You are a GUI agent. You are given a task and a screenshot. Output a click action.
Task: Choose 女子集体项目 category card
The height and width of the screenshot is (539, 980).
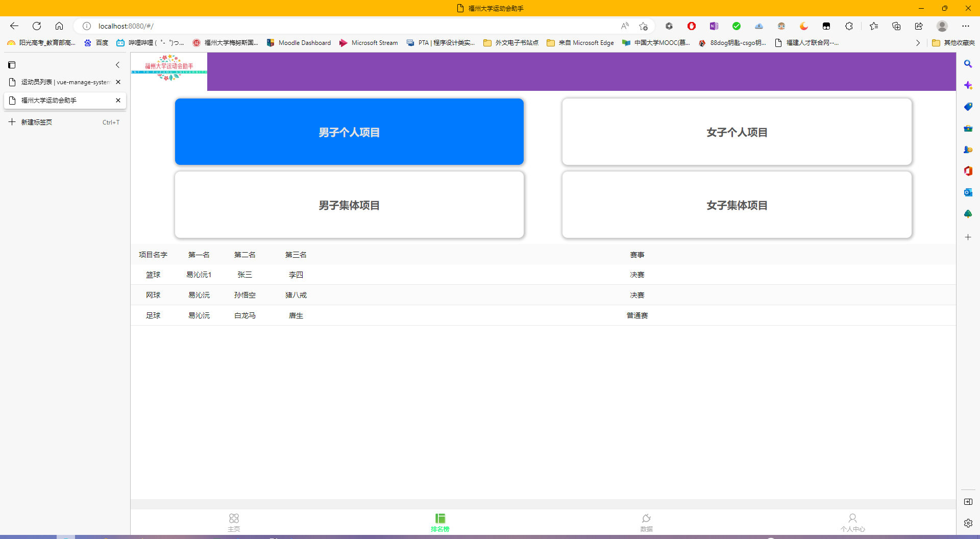click(737, 205)
